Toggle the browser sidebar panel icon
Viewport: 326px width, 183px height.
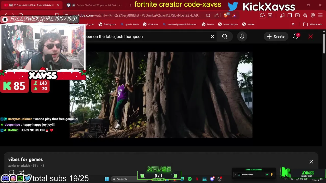[x=290, y=16]
